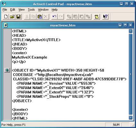
Task: Click the scrollbar up arrow
Action: tap(131, 31)
